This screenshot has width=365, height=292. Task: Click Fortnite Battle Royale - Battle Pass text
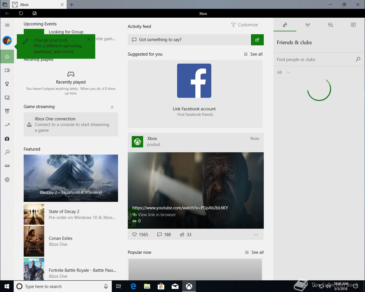(82, 270)
